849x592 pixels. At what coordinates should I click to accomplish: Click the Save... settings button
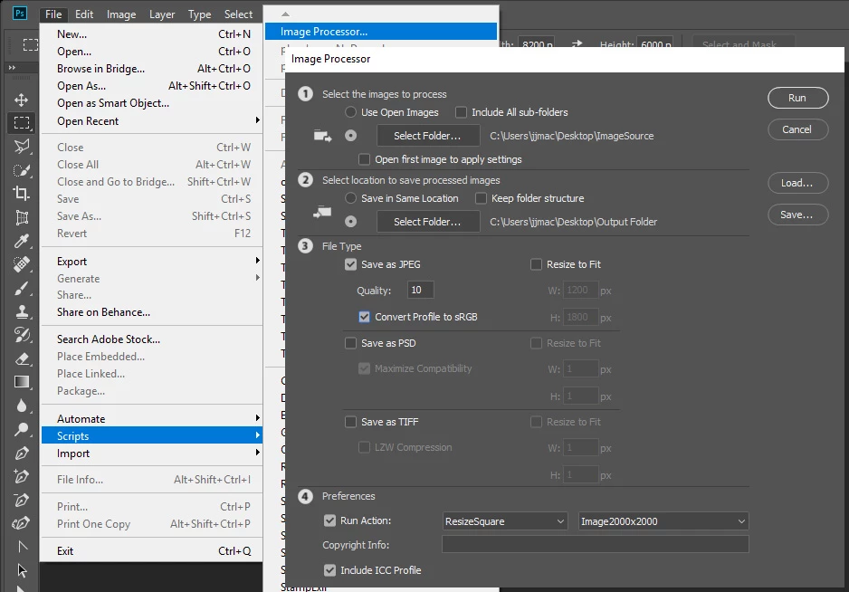797,215
